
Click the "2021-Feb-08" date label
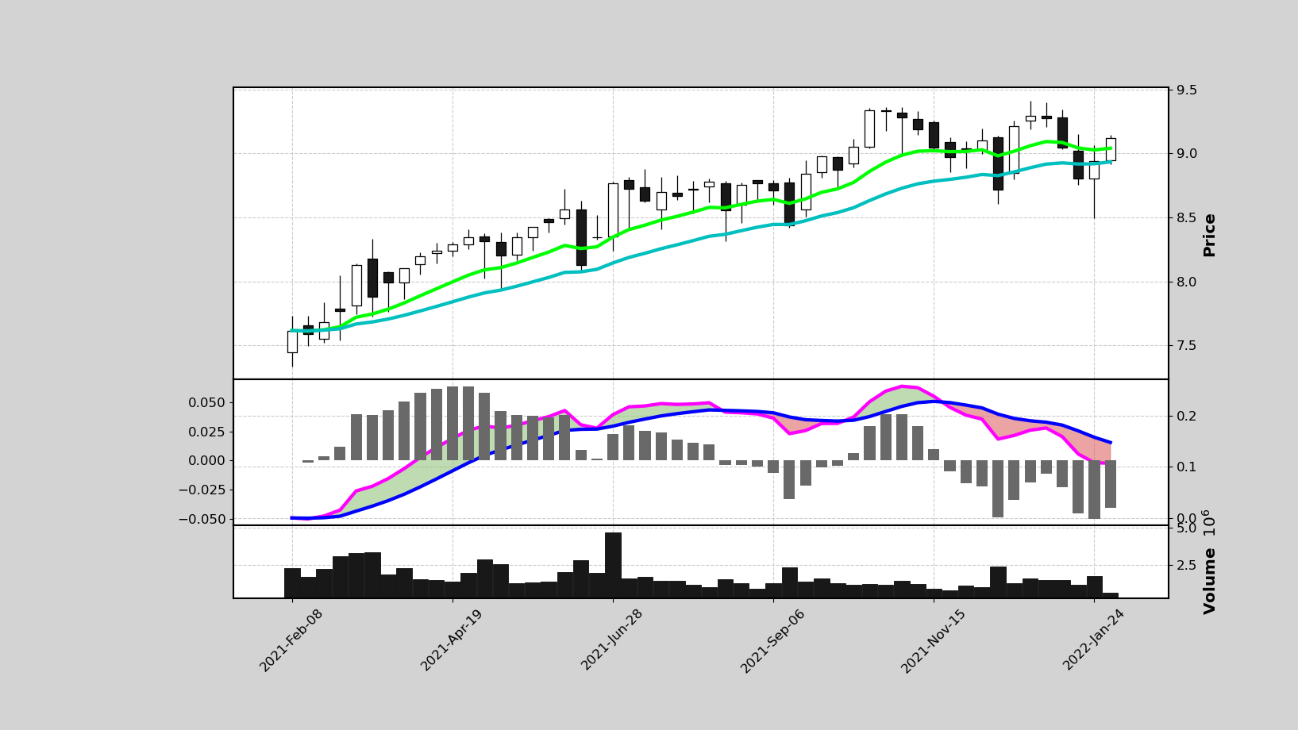tap(291, 641)
